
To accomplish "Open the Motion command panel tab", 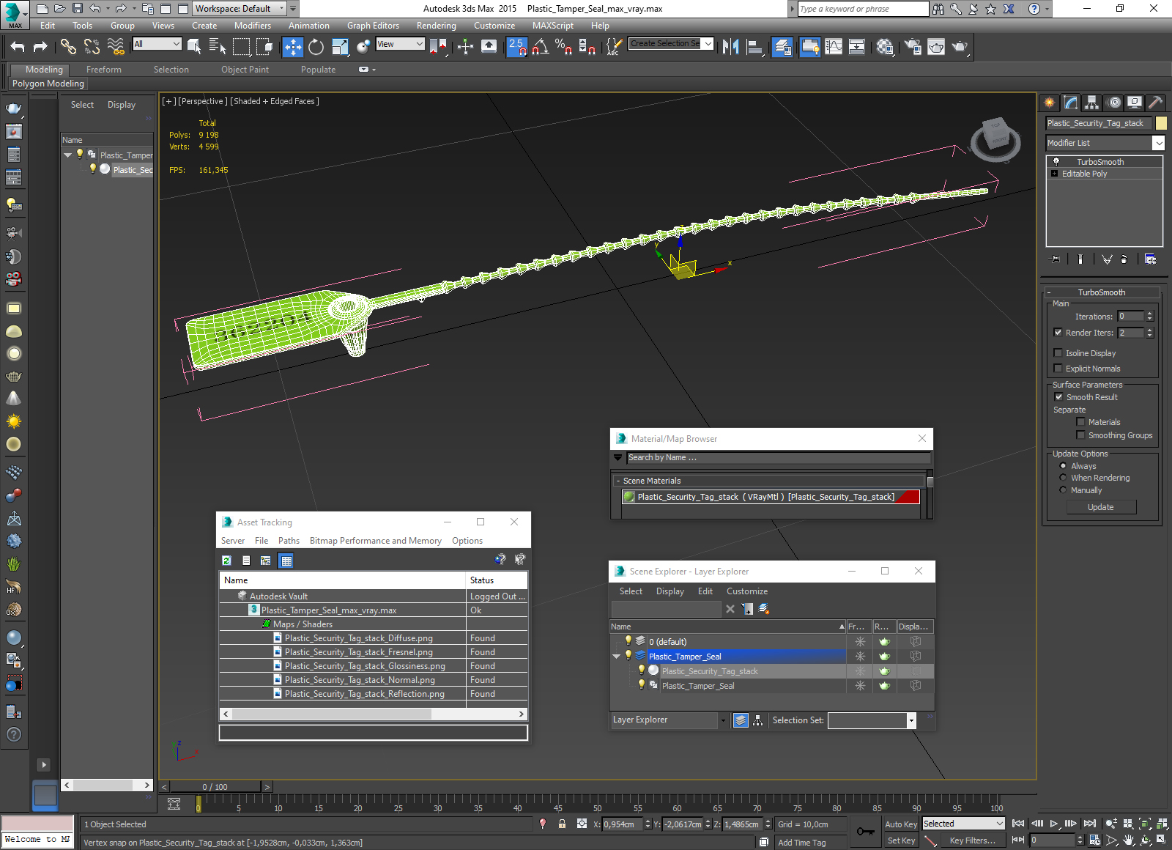I will 1113,103.
